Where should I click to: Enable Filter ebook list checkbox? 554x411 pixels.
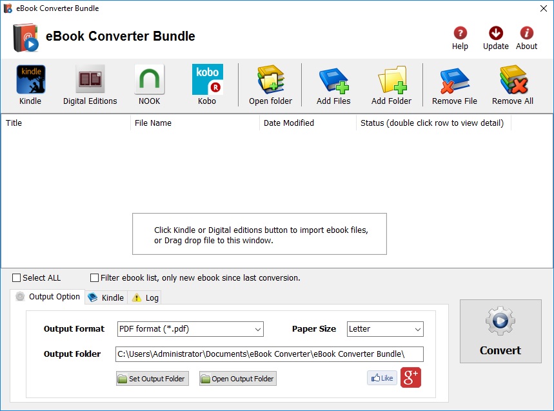(94, 278)
